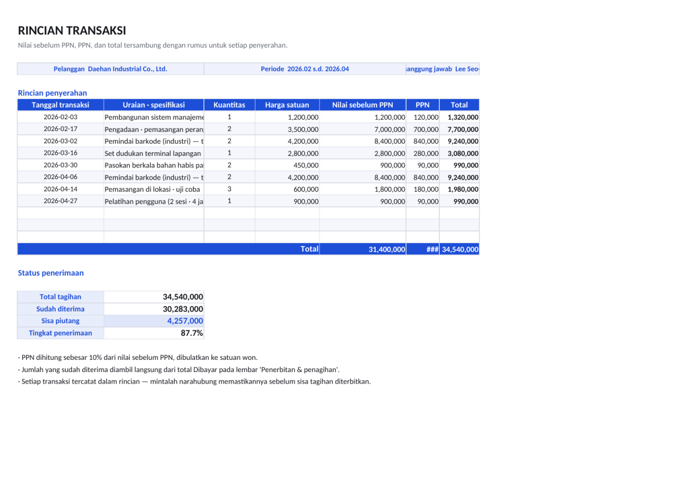Click the overflowing ### PPN total cell
This screenshot has height=477, width=674.
click(423, 249)
